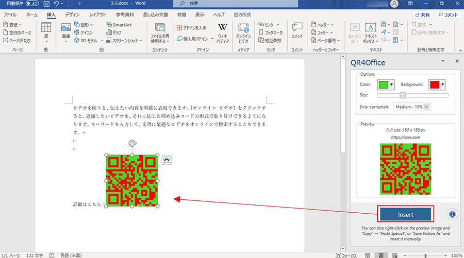464x258 pixels.
Task: Click the Size slider handle
Action: pyautogui.click(x=403, y=95)
